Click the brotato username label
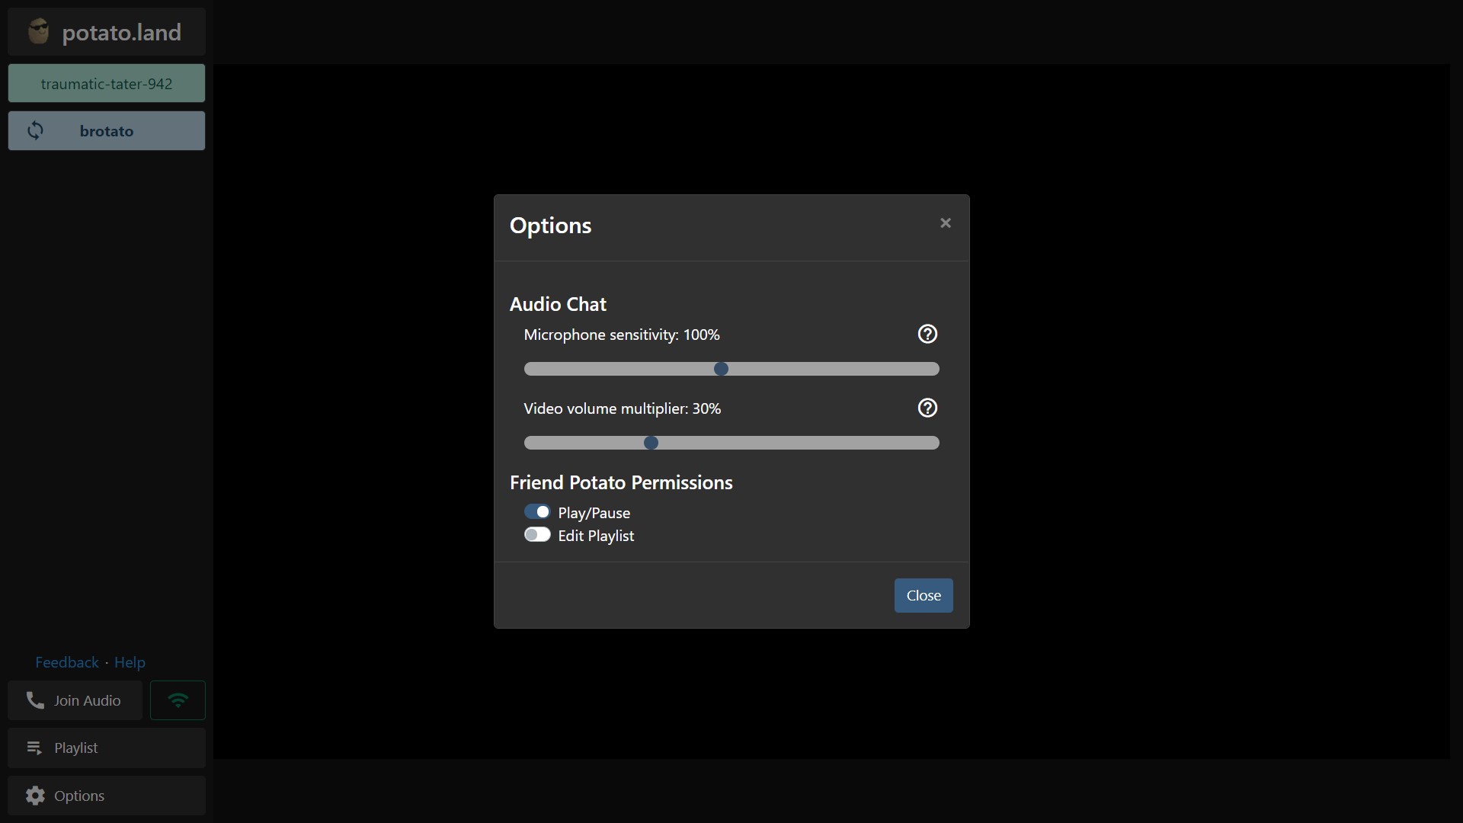This screenshot has width=1463, height=823. 107,131
